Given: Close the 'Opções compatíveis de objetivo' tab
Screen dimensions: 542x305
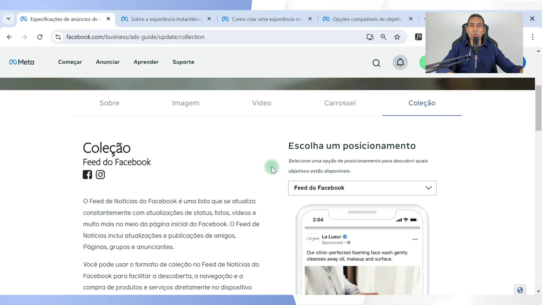Looking at the screenshot, I should coord(411,19).
